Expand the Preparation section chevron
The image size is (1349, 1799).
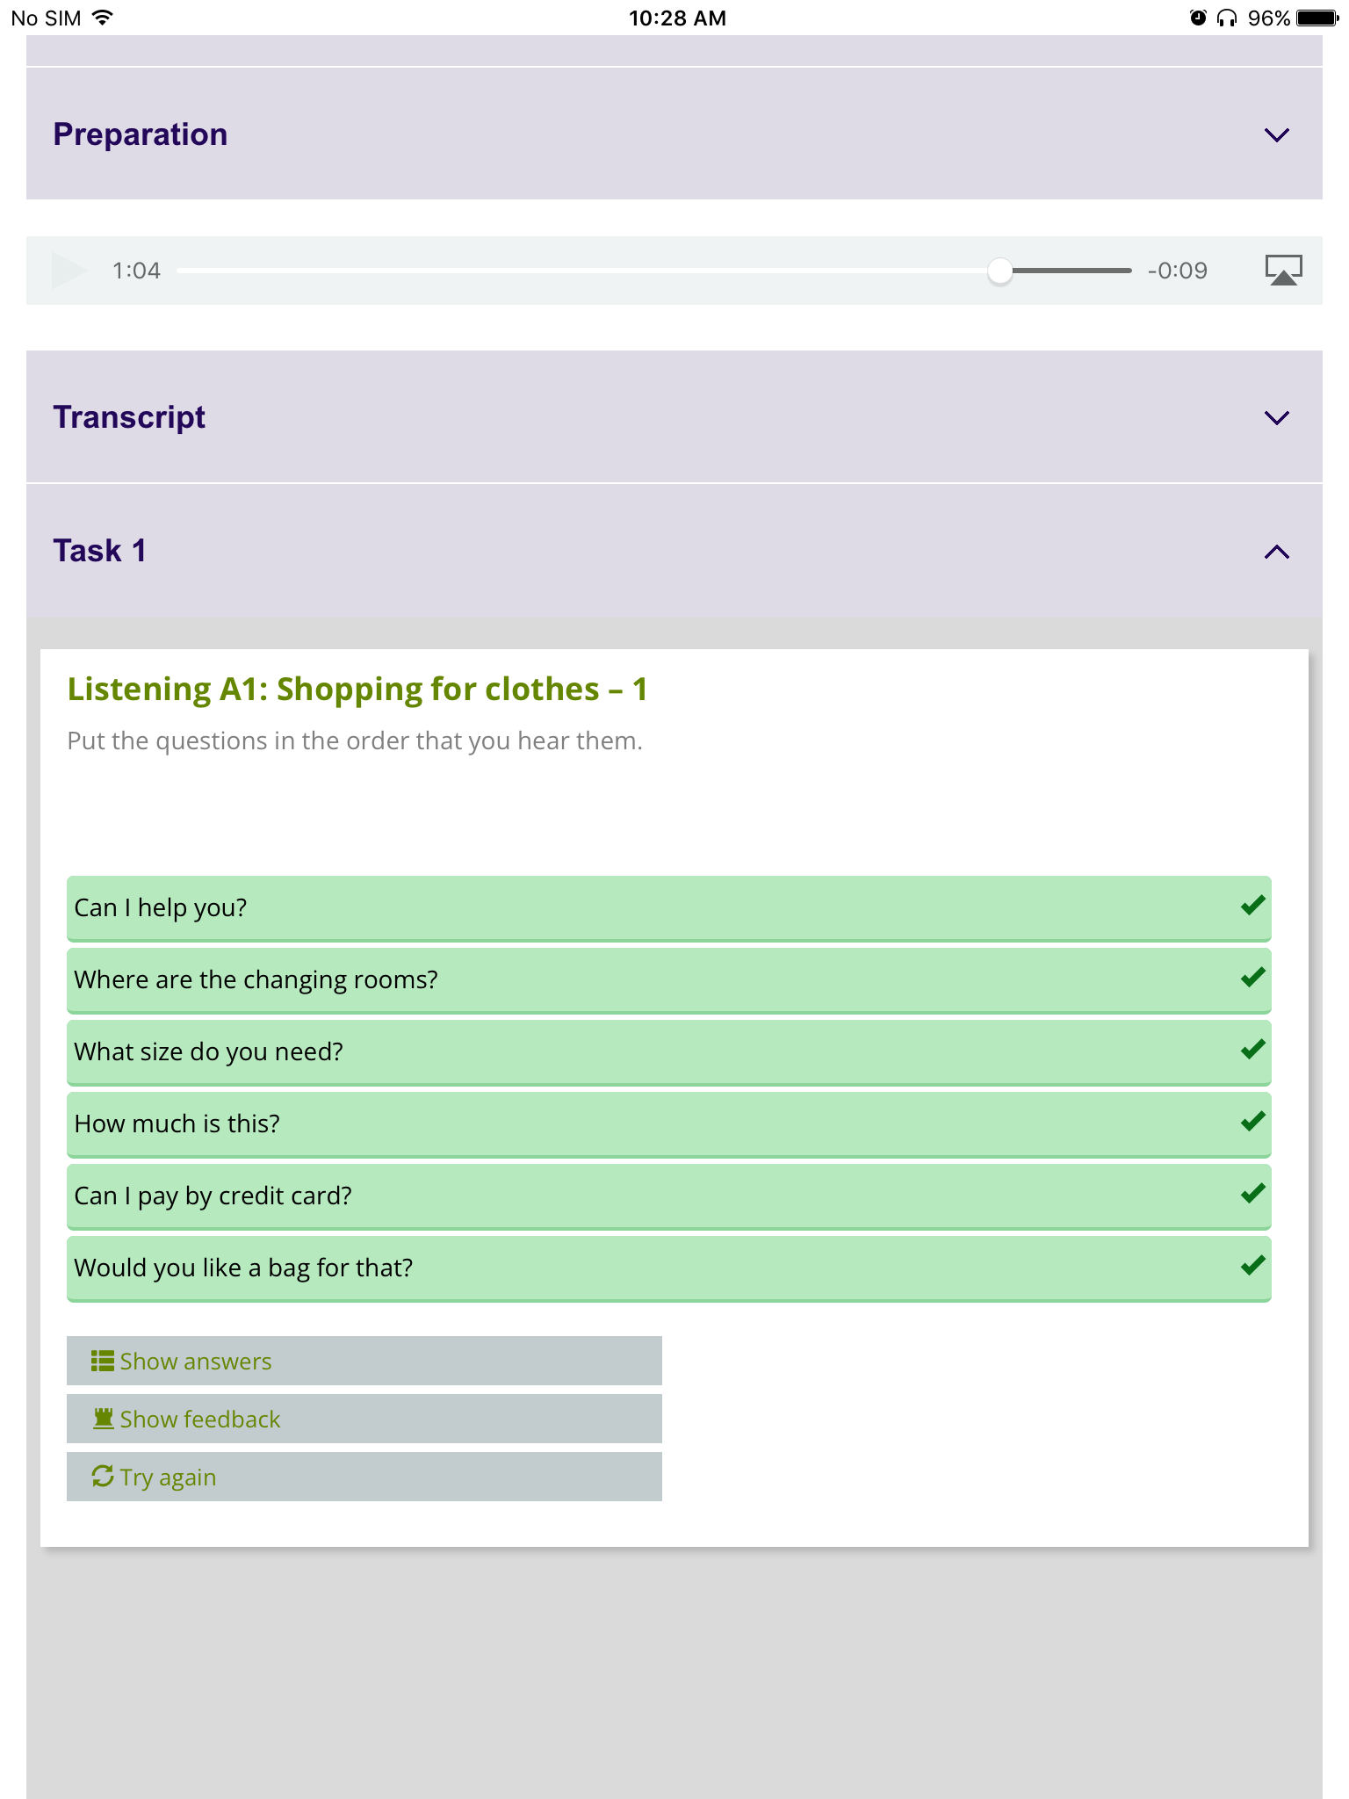tap(1276, 134)
